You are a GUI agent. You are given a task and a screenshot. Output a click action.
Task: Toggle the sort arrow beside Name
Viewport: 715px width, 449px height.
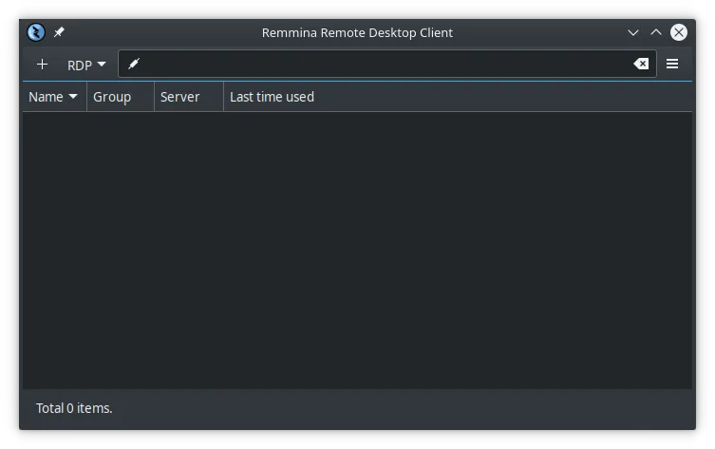(73, 97)
